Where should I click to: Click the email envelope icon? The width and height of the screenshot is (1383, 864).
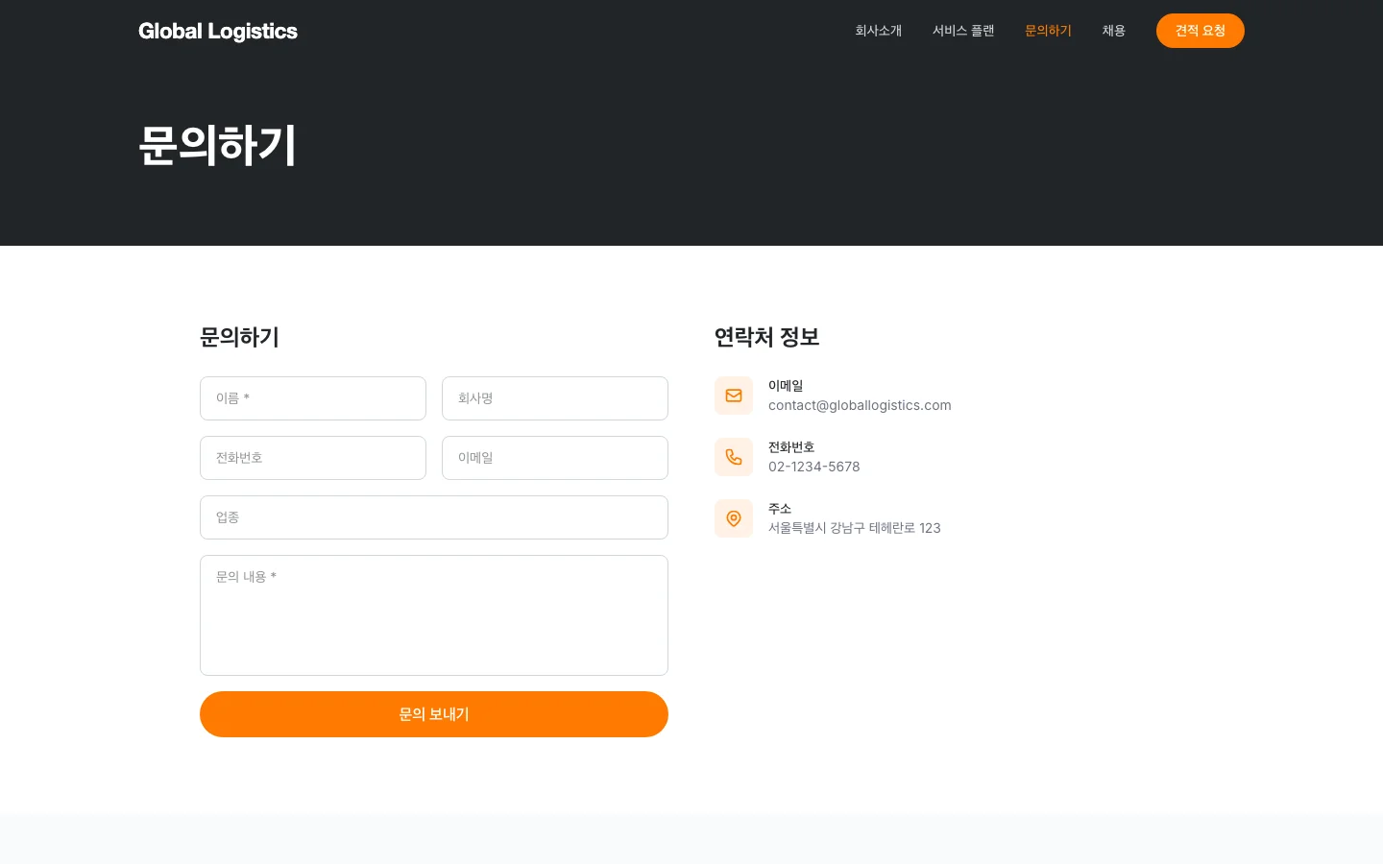click(x=734, y=396)
